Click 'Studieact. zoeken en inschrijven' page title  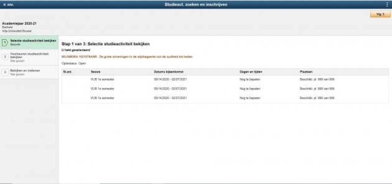(x=196, y=4)
